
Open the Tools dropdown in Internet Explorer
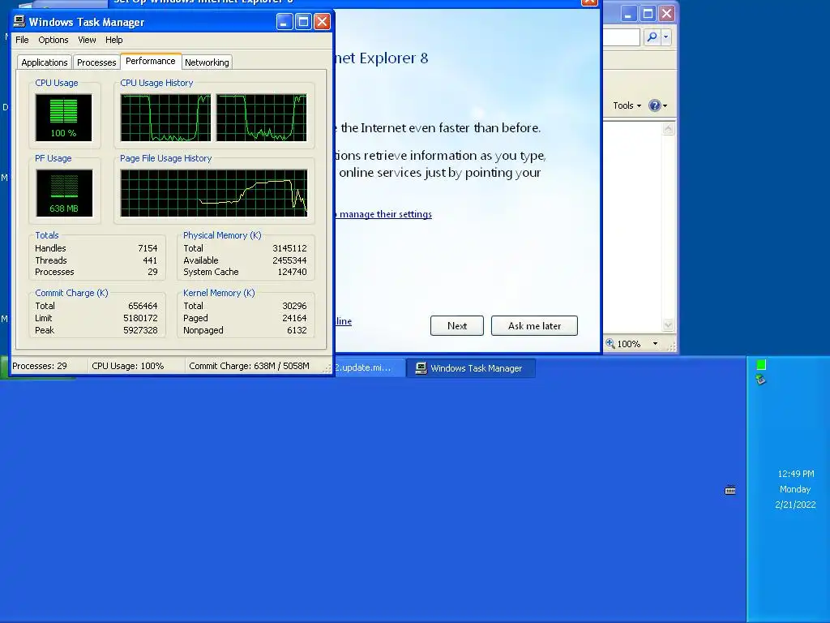627,105
